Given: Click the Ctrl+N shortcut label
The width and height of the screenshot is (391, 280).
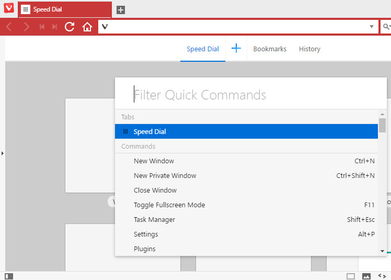Looking at the screenshot, I should 364,161.
